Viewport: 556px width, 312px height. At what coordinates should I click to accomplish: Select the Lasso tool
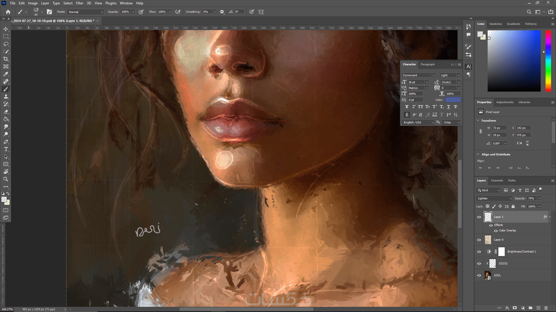point(6,44)
